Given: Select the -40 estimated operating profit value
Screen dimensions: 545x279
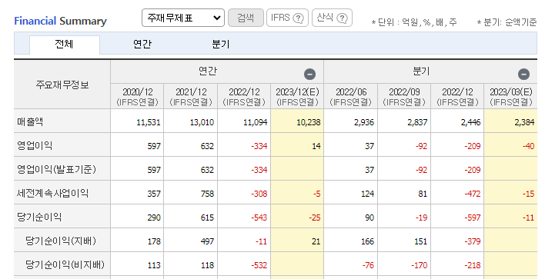Looking at the screenshot, I should (x=528, y=146).
